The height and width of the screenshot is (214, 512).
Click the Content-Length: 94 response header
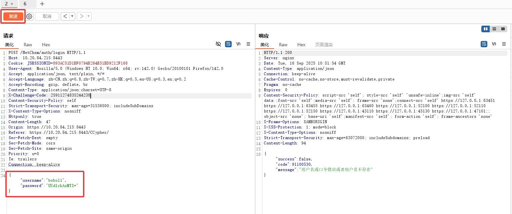click(285, 143)
